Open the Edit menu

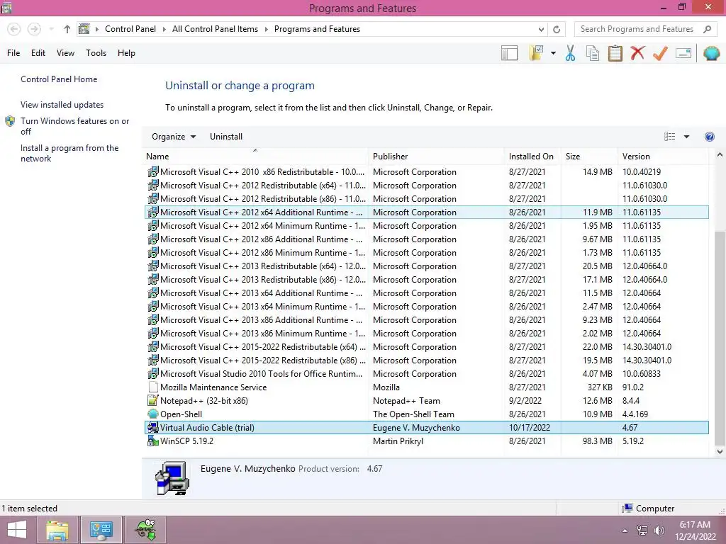coord(38,53)
